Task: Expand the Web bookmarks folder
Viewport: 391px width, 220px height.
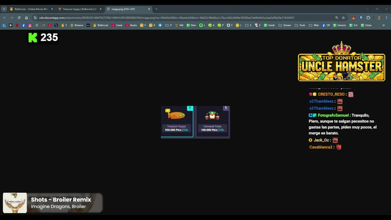Action: 314,25
